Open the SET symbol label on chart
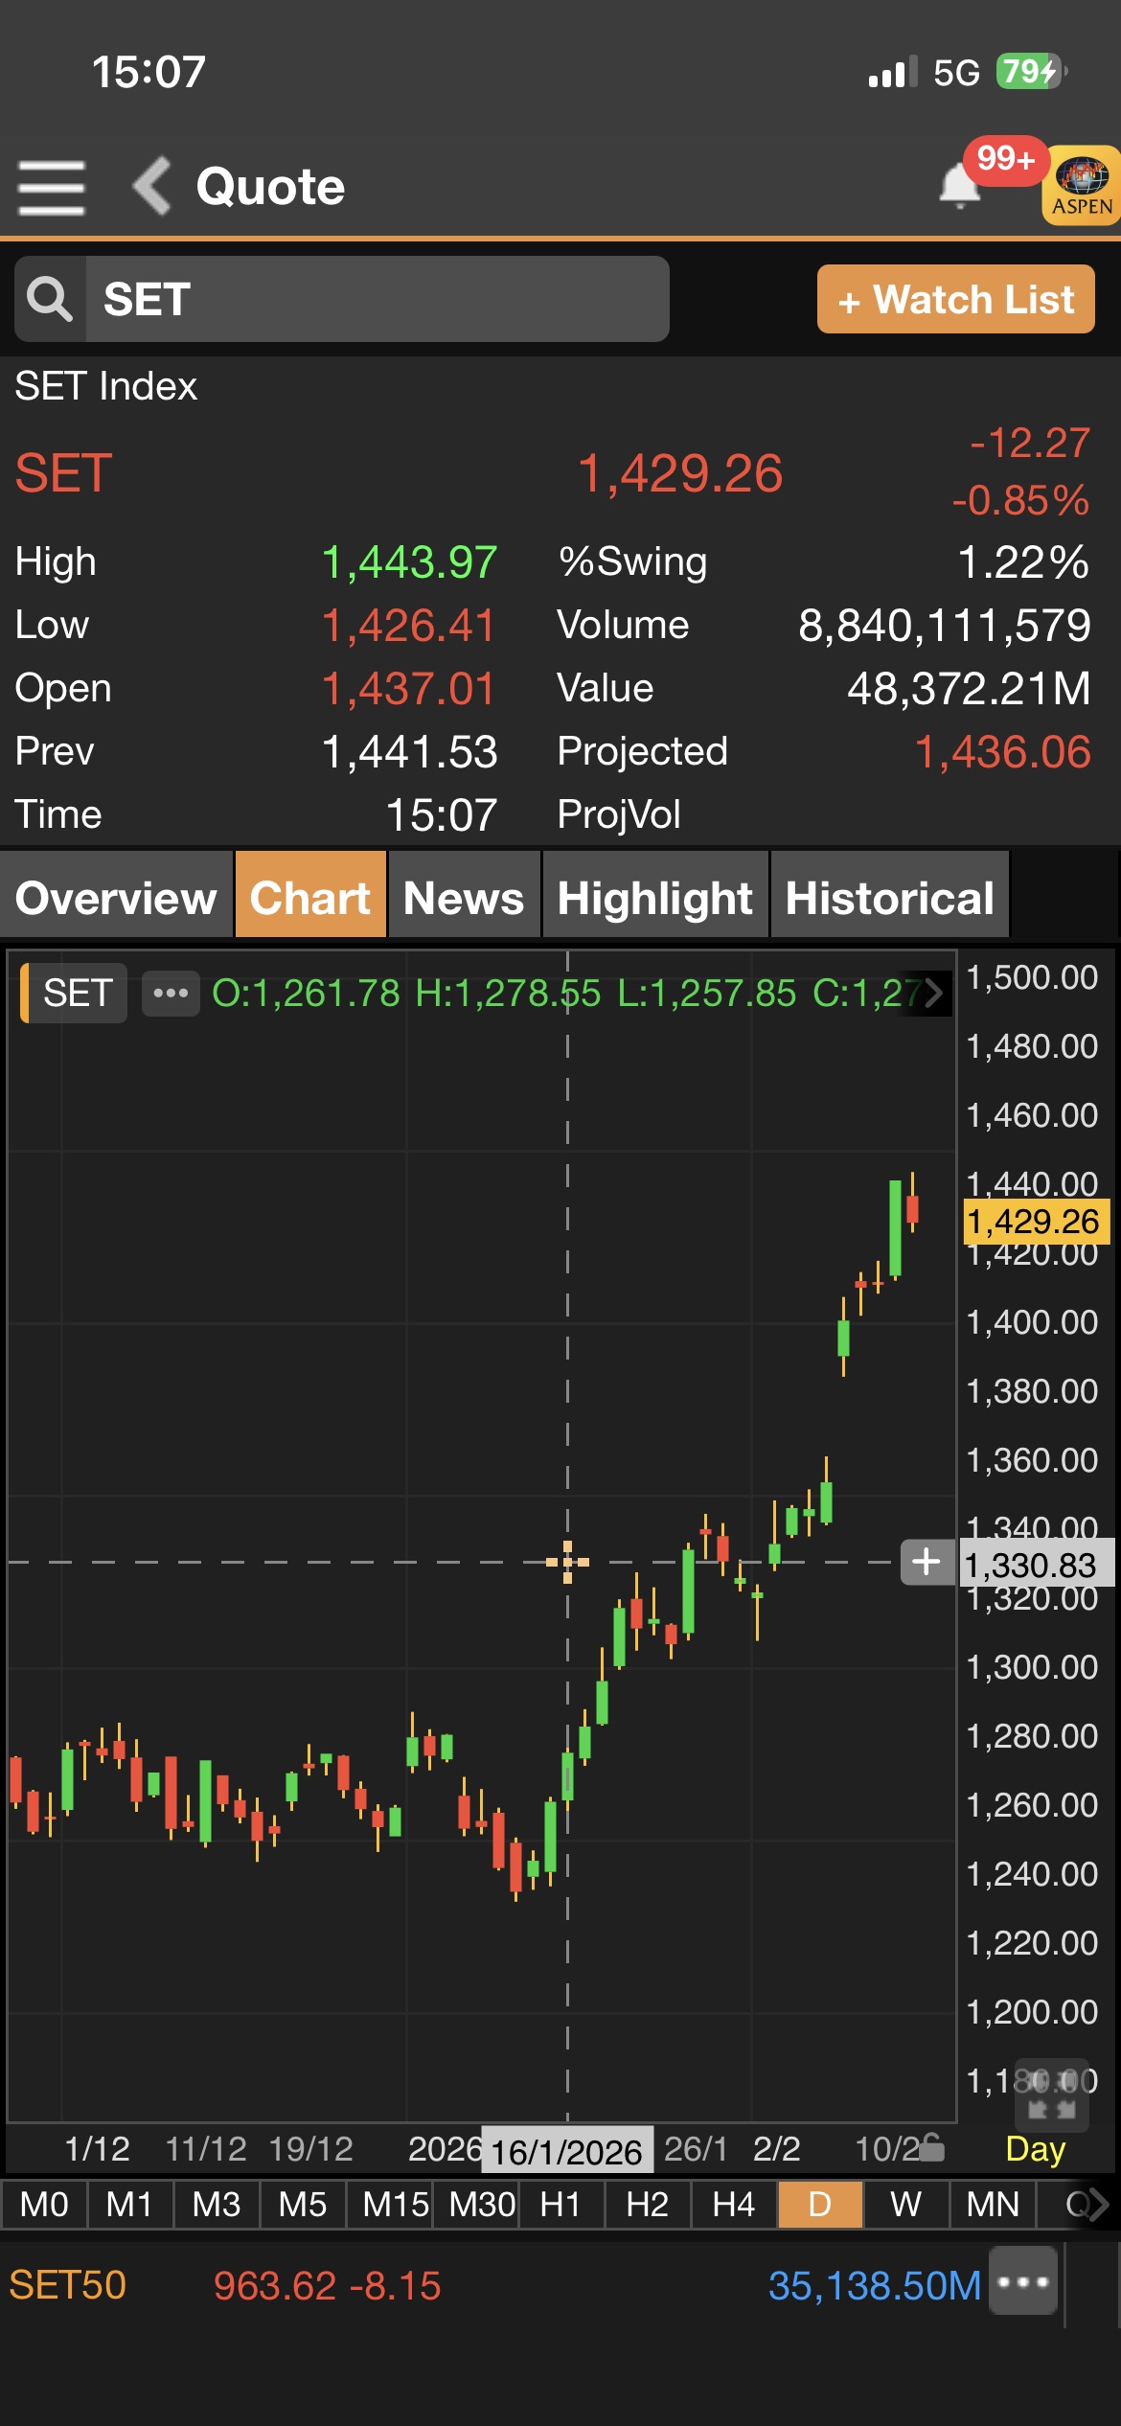Viewport: 1121px width, 2426px height. [x=77, y=994]
